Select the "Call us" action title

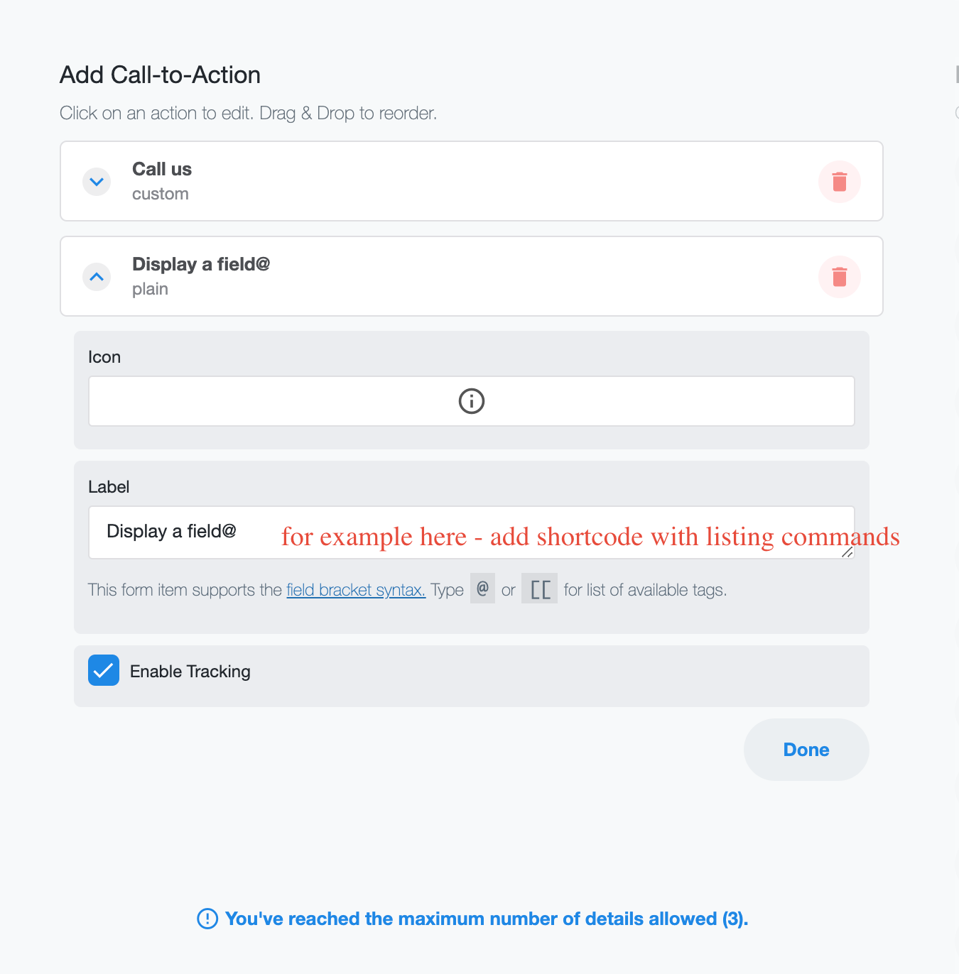[162, 170]
